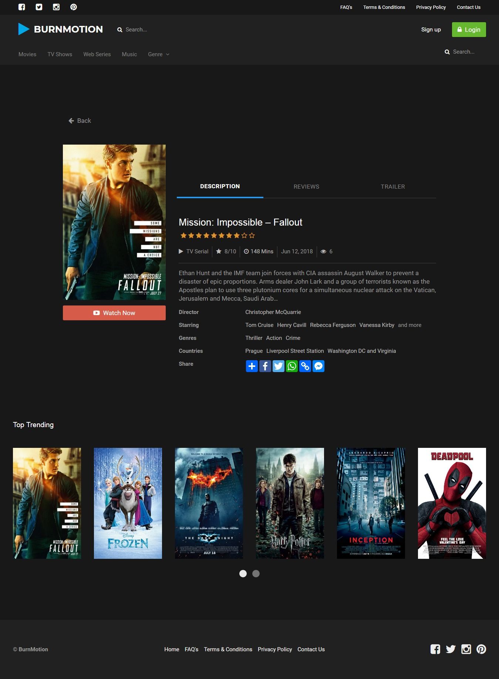Viewport: 499px width, 679px height.
Task: Click the first rating star
Action: (183, 236)
